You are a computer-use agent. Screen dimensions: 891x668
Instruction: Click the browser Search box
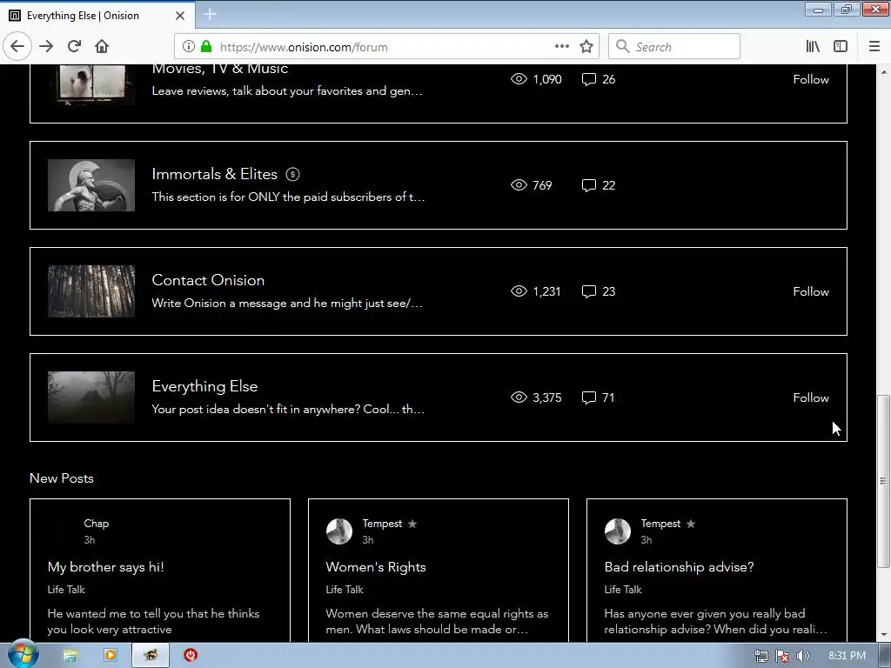point(674,47)
